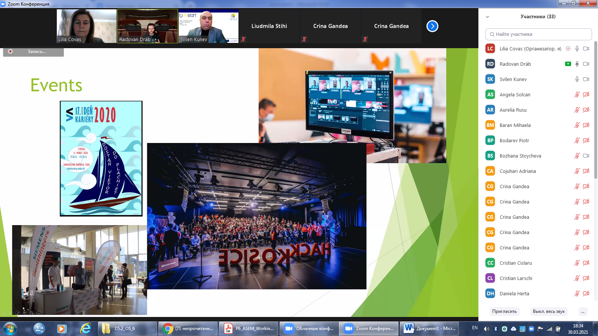This screenshot has width=598, height=336.
Task: Select participant Cristian Cislaru name
Action: coord(515,263)
